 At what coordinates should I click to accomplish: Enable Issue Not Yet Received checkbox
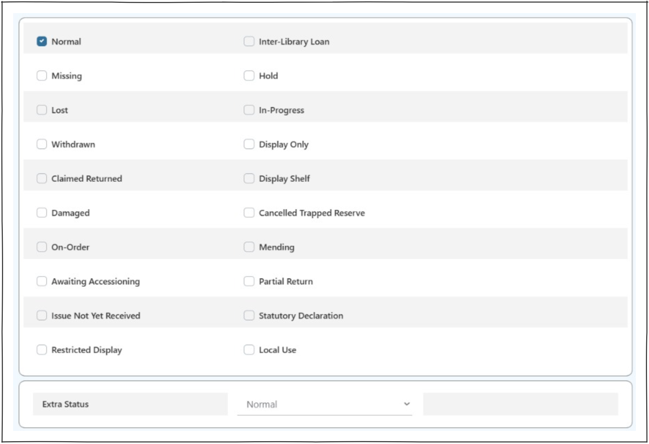click(42, 315)
